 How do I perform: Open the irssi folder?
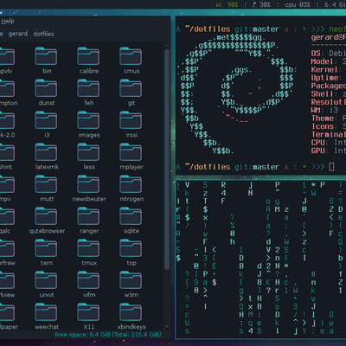tap(131, 125)
